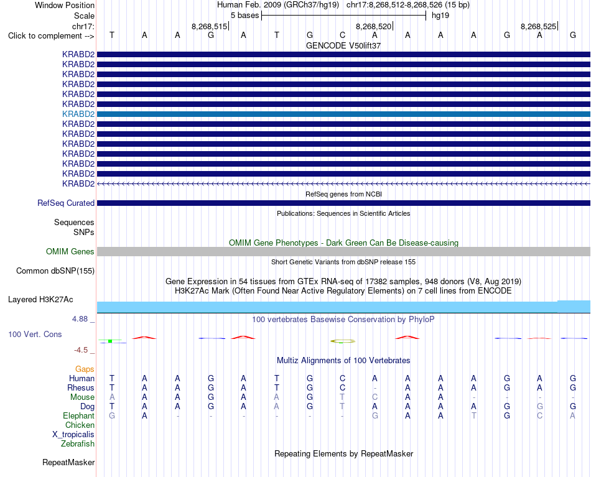Open the GTEx Gene Expression track title

(x=343, y=282)
